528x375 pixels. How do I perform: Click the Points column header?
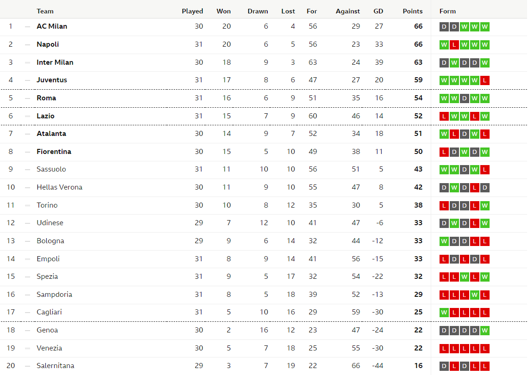(x=413, y=11)
